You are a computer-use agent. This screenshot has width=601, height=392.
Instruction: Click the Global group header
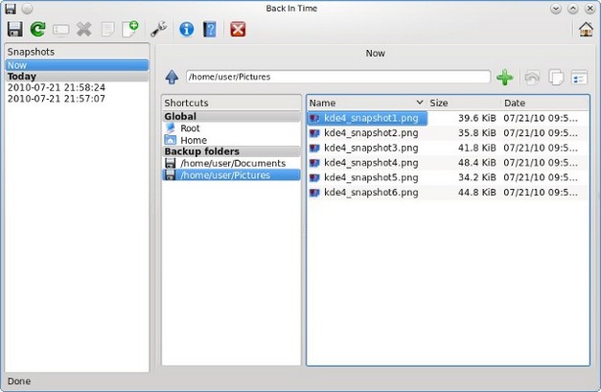click(x=231, y=117)
